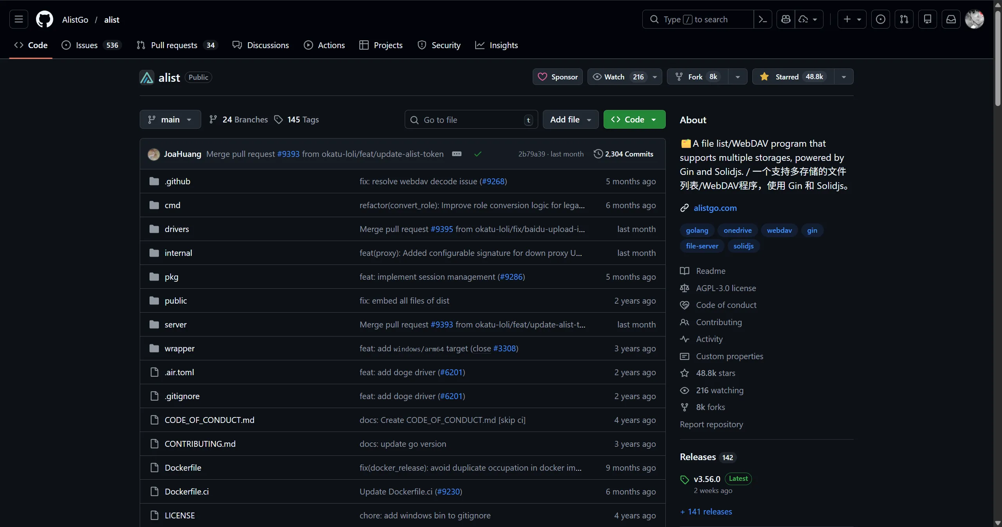Image resolution: width=1002 pixels, height=527 pixels.
Task: Sponsor the alist project
Action: tap(557, 77)
